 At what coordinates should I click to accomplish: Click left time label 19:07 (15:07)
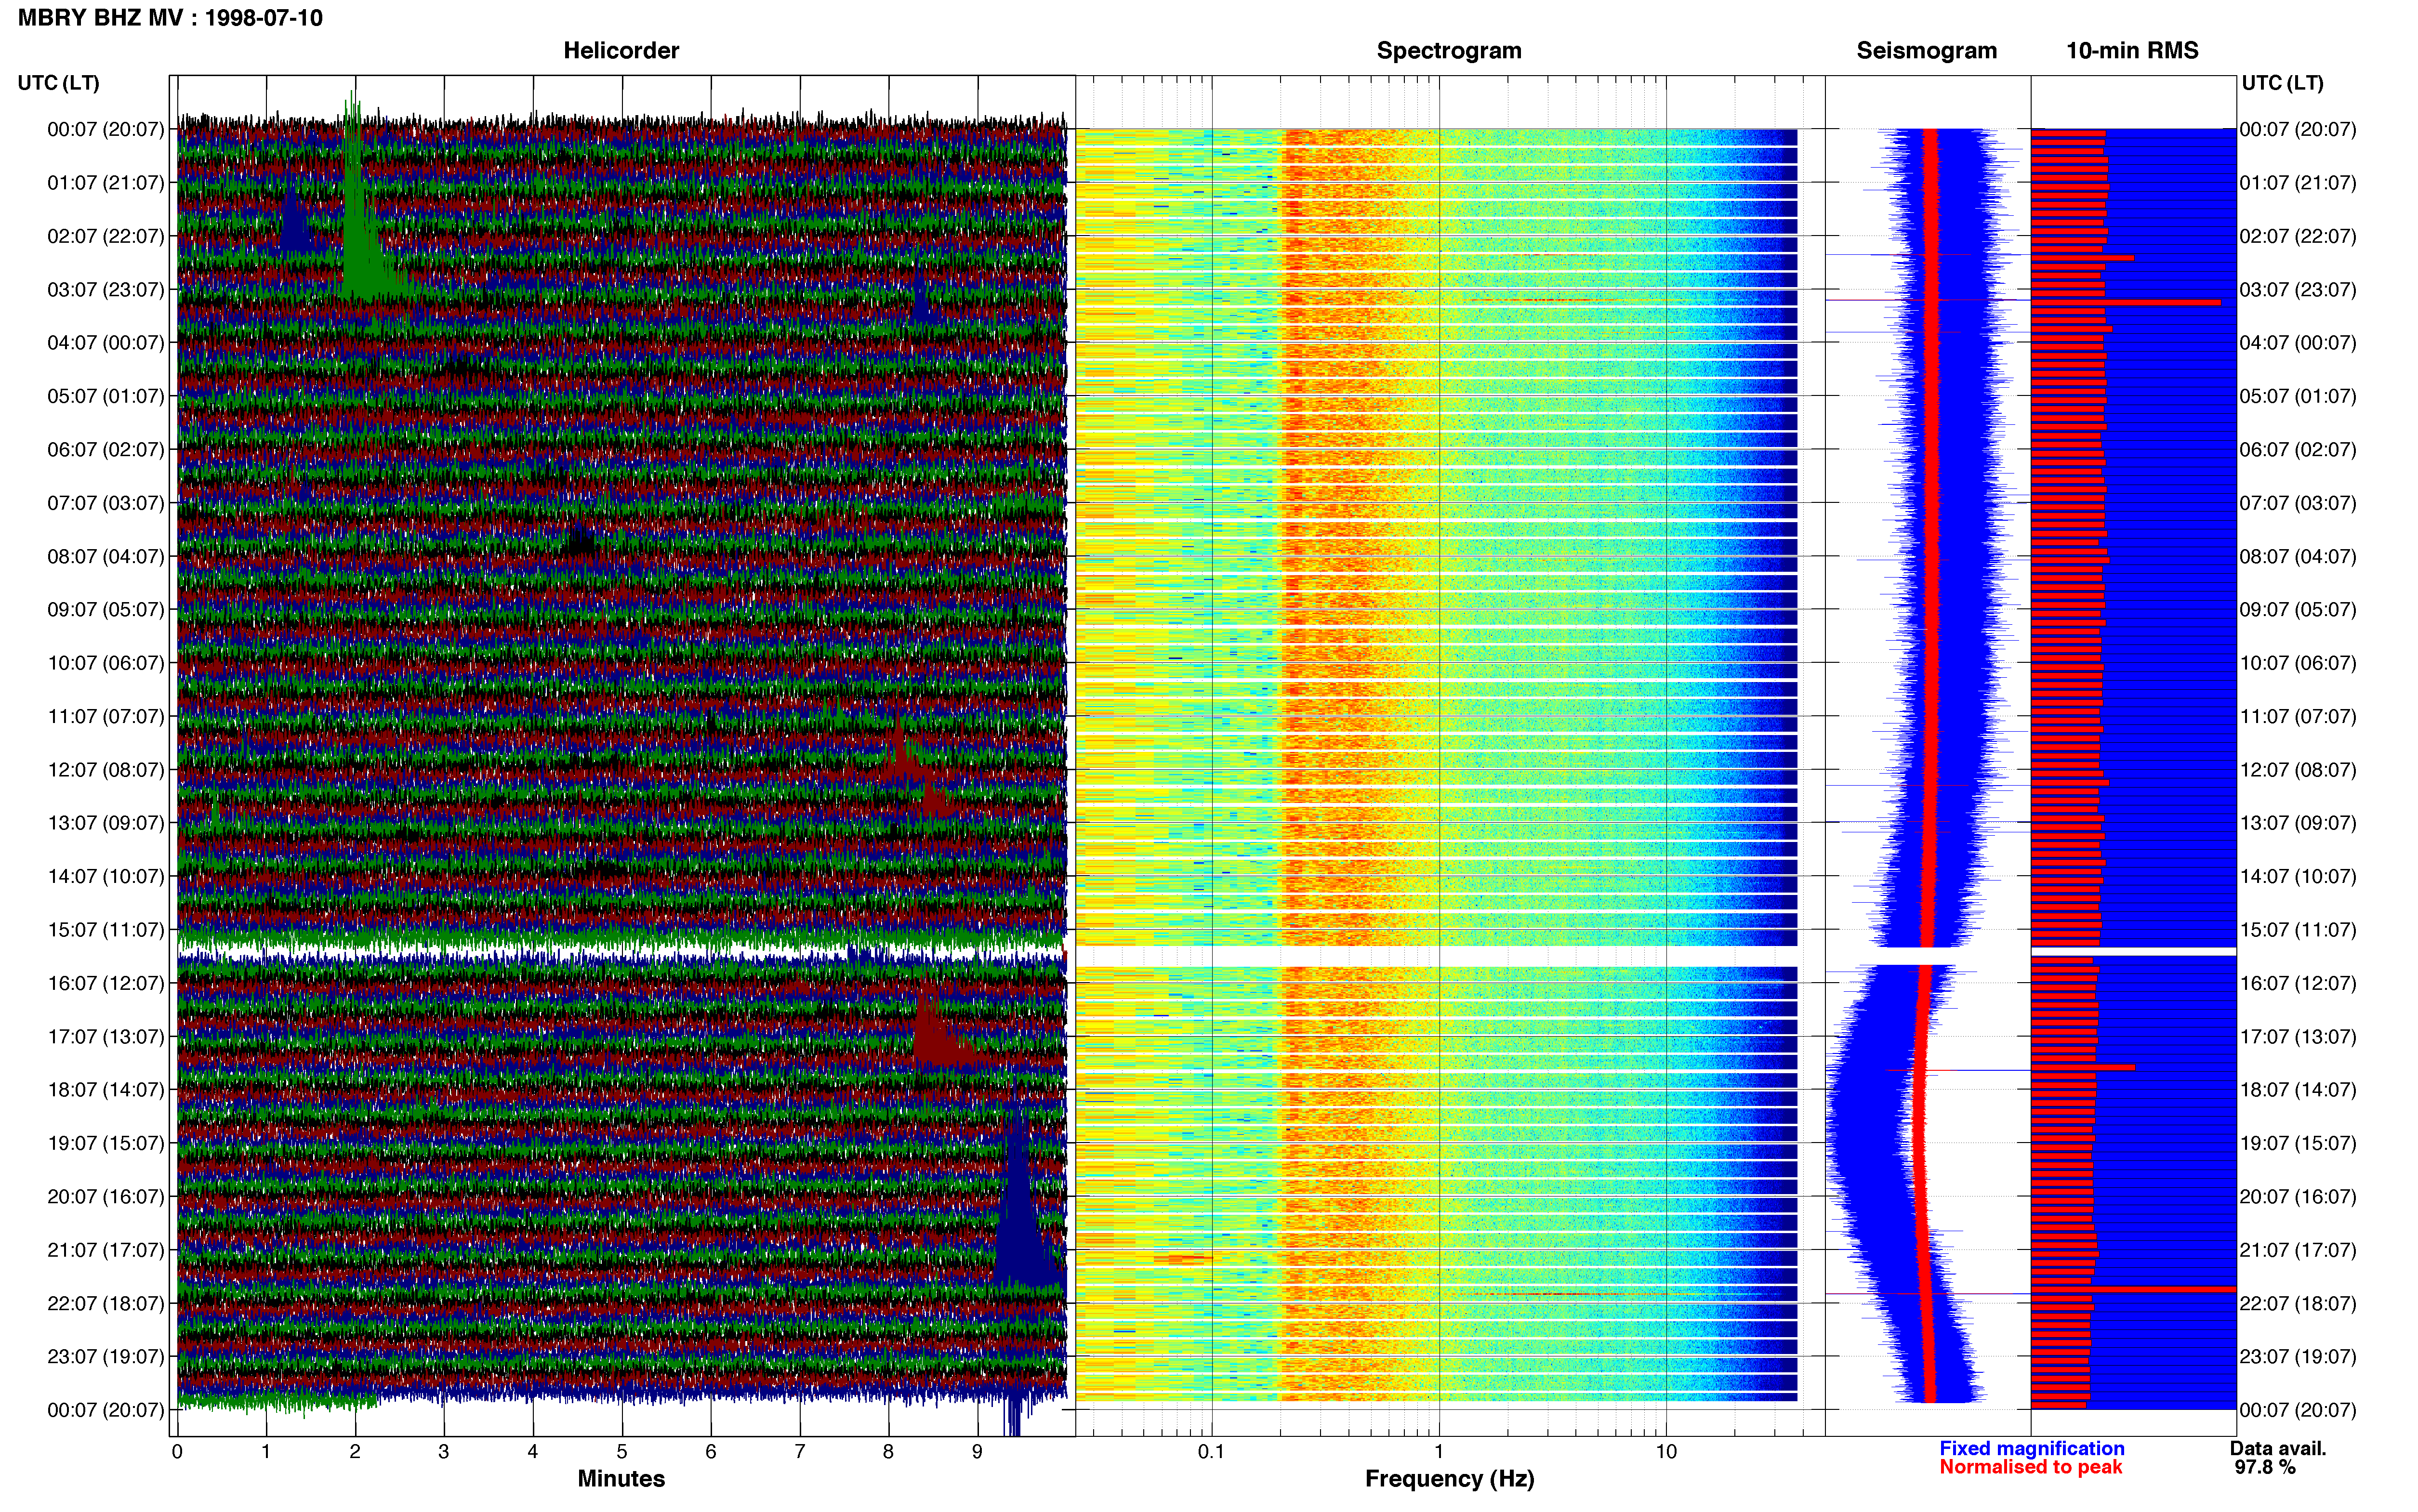pos(106,1143)
